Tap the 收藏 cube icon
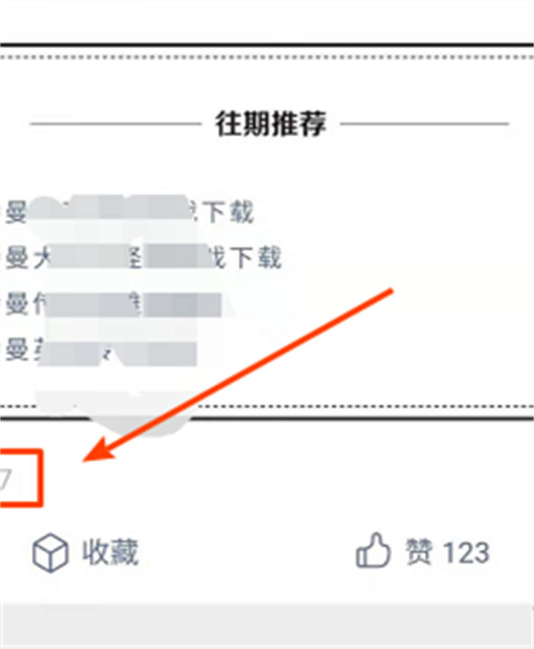 (50, 553)
